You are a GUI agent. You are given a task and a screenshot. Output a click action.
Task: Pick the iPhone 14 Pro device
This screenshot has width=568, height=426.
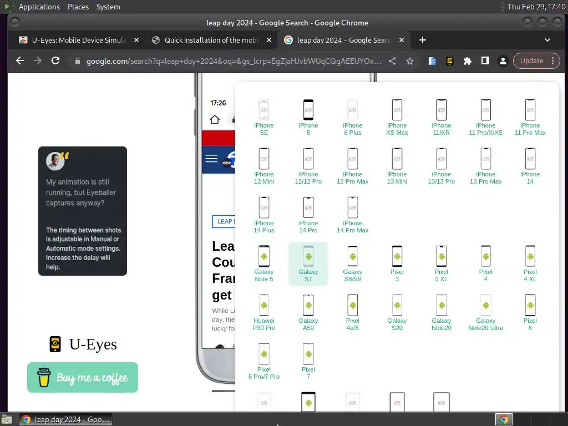point(308,215)
